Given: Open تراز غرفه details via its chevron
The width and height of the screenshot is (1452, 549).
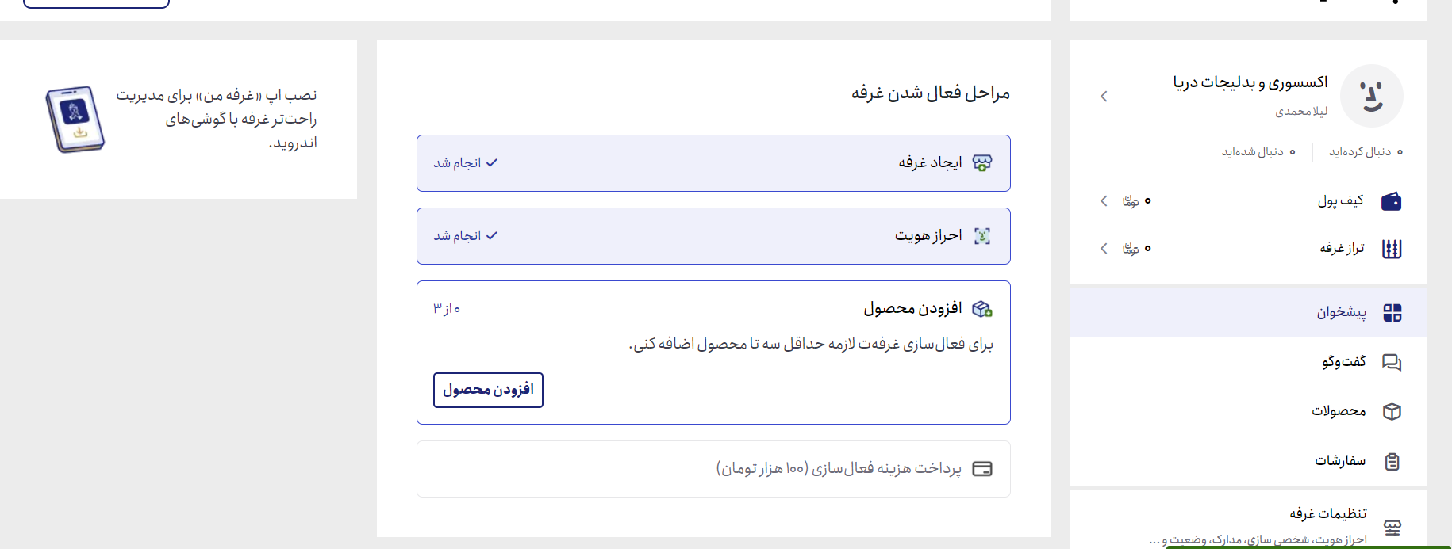Looking at the screenshot, I should [x=1104, y=249].
